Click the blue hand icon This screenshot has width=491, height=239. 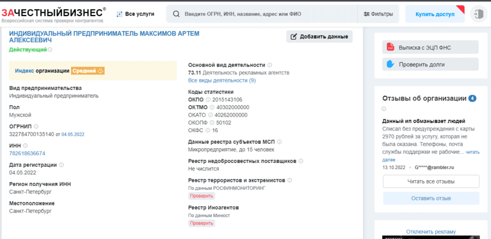(x=390, y=64)
